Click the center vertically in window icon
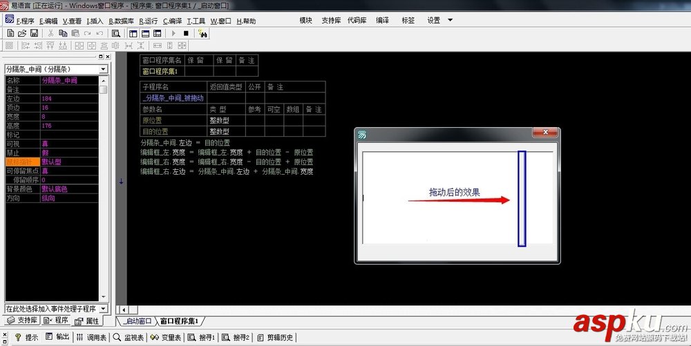The width and height of the screenshot is (691, 346). [92, 46]
